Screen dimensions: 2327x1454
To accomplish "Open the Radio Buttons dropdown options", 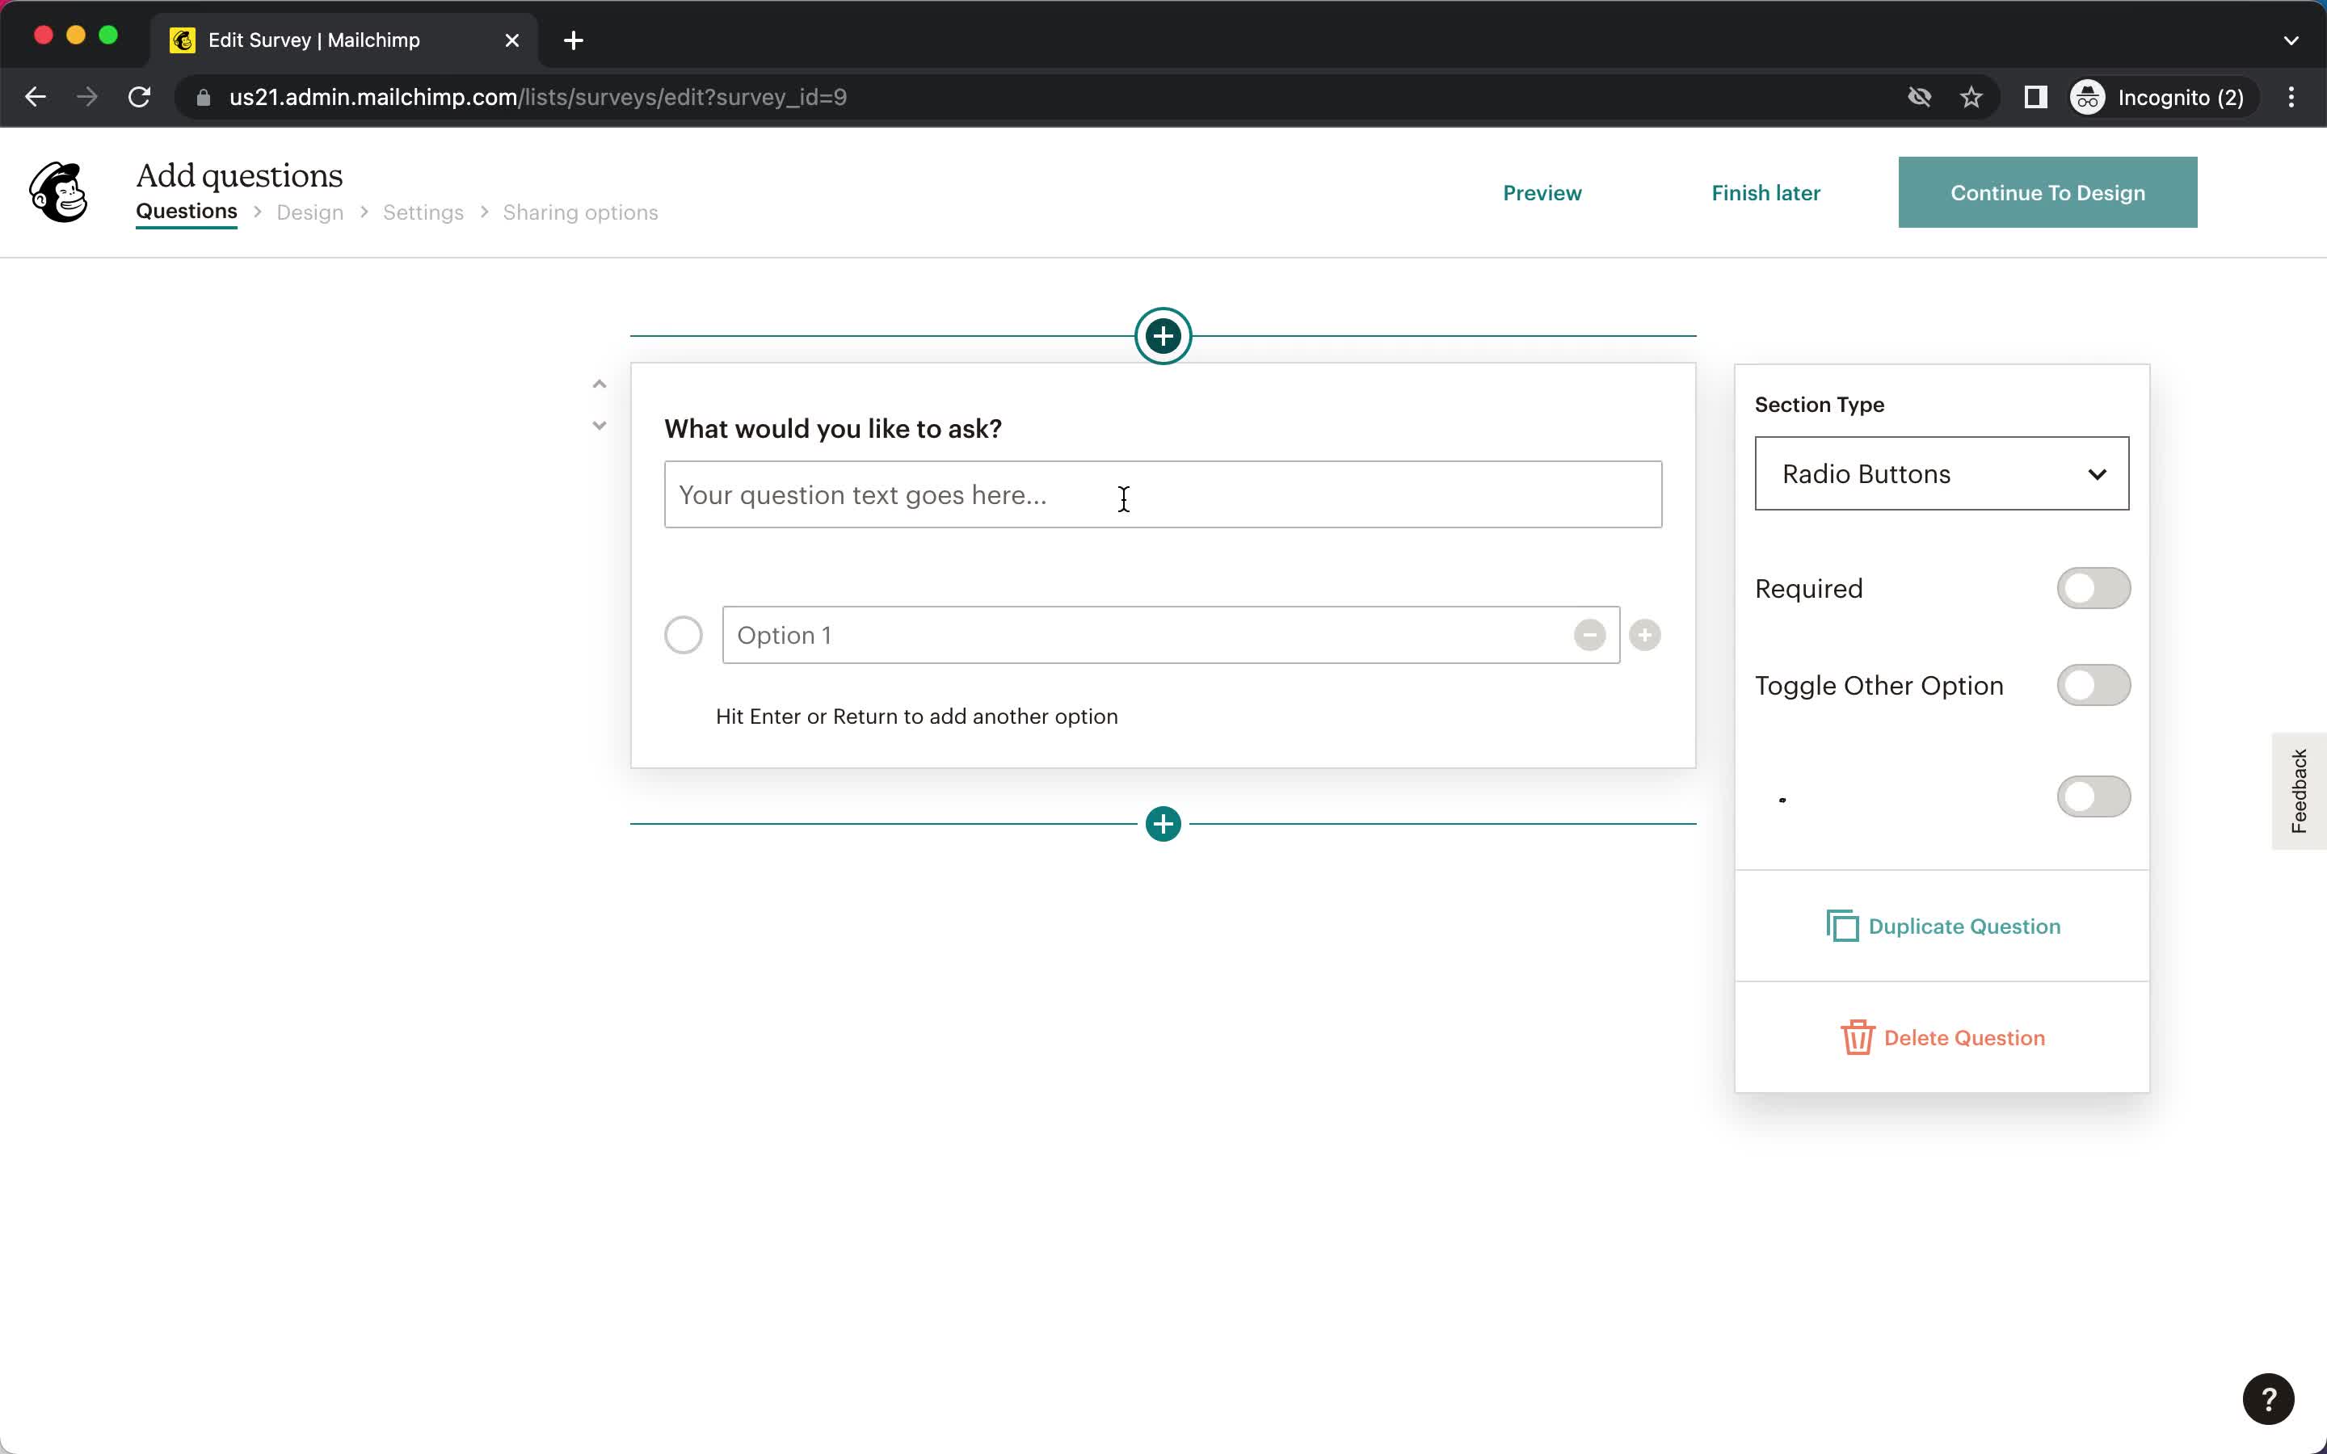I will tap(1940, 474).
